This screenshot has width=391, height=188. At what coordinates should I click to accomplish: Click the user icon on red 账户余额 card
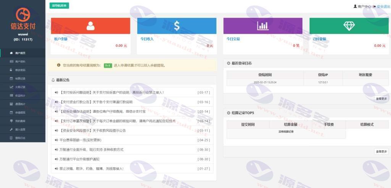90,26
